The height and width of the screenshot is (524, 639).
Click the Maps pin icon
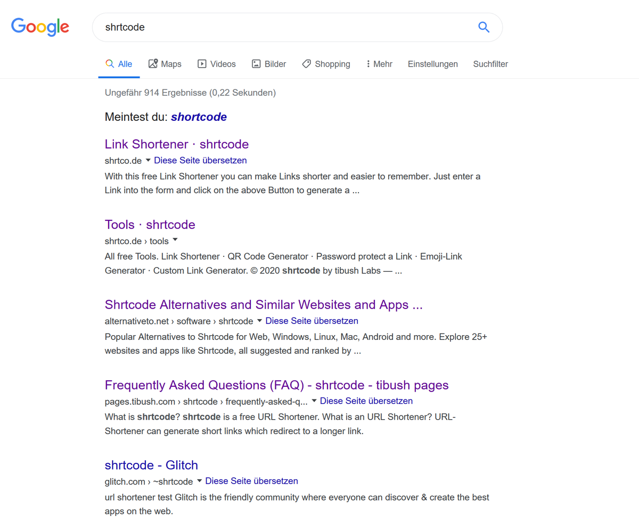click(153, 64)
